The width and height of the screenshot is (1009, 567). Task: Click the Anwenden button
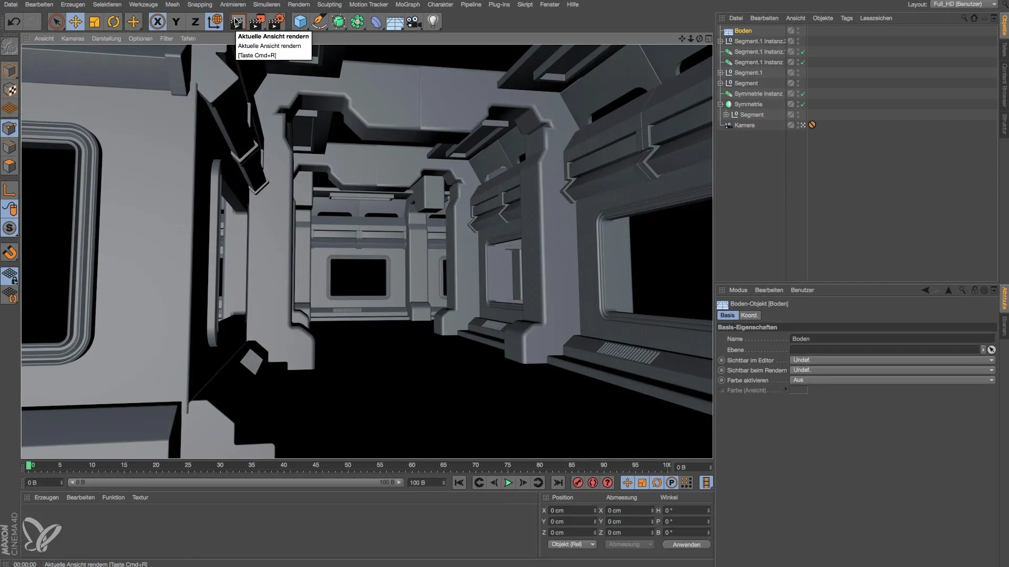pos(686,544)
